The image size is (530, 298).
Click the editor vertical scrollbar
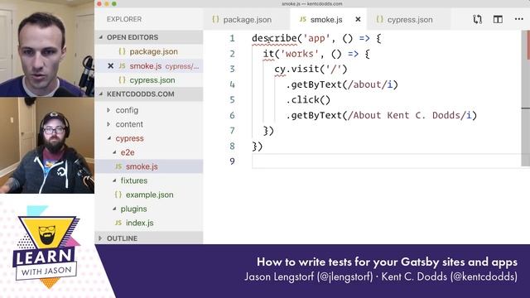(x=526, y=98)
